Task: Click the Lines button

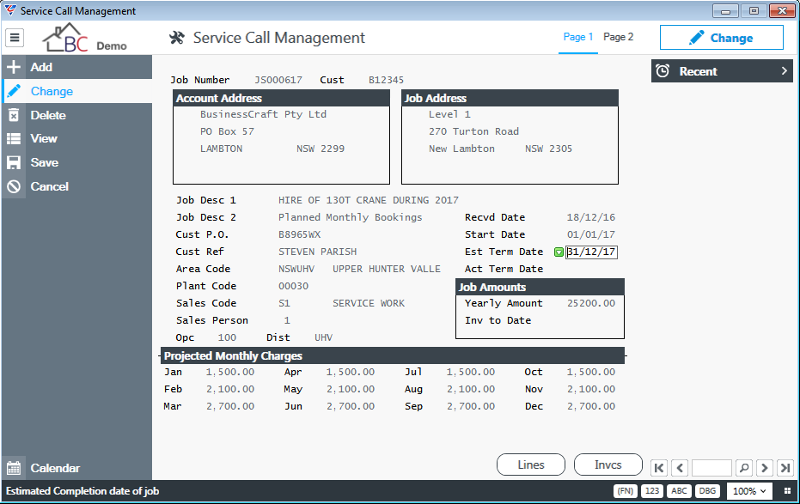Action: tap(531, 465)
